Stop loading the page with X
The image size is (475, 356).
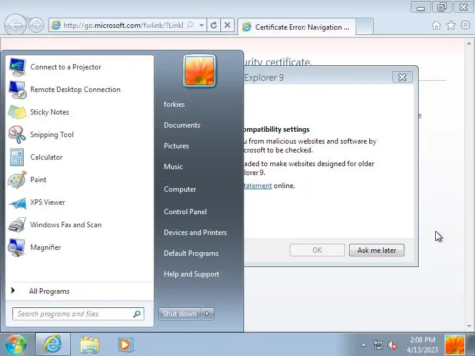pyautogui.click(x=227, y=25)
